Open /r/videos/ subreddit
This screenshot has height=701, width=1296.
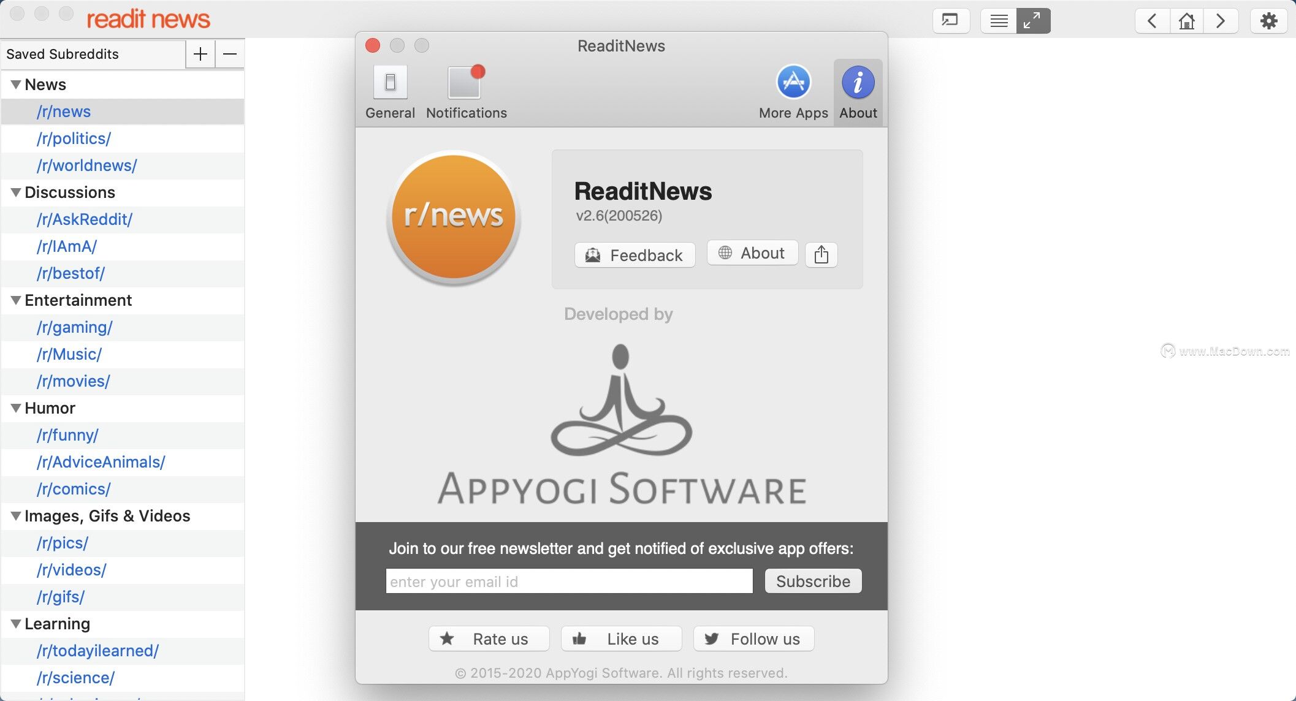pos(123,570)
